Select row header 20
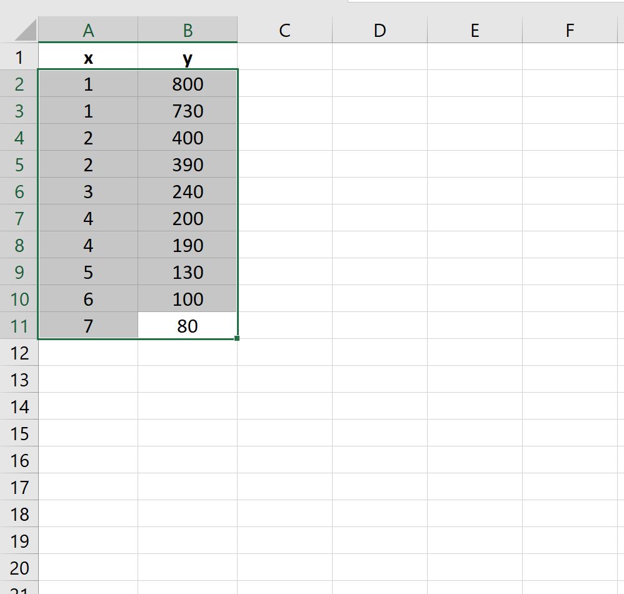Image resolution: width=624 pixels, height=594 pixels. pos(19,568)
